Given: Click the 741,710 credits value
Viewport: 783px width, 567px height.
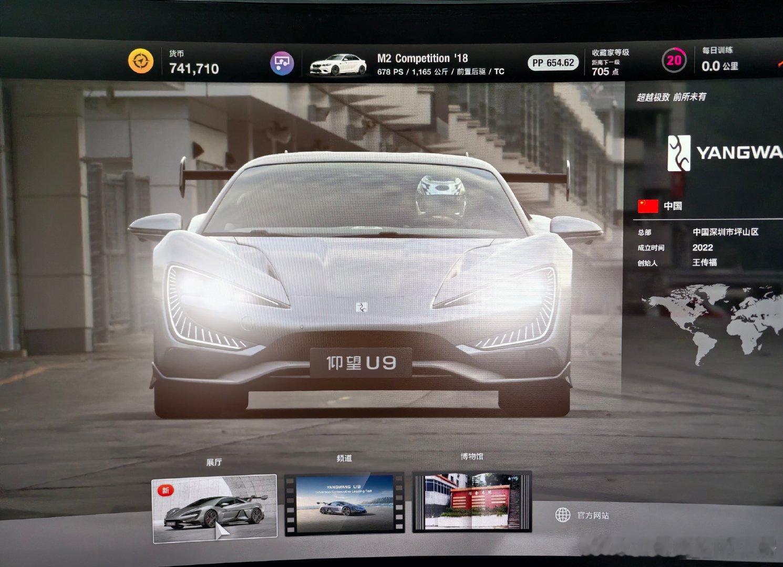Looking at the screenshot, I should pyautogui.click(x=194, y=68).
